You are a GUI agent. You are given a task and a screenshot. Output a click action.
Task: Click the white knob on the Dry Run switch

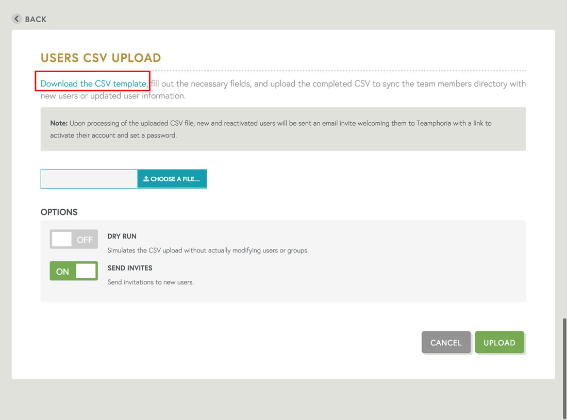point(61,239)
